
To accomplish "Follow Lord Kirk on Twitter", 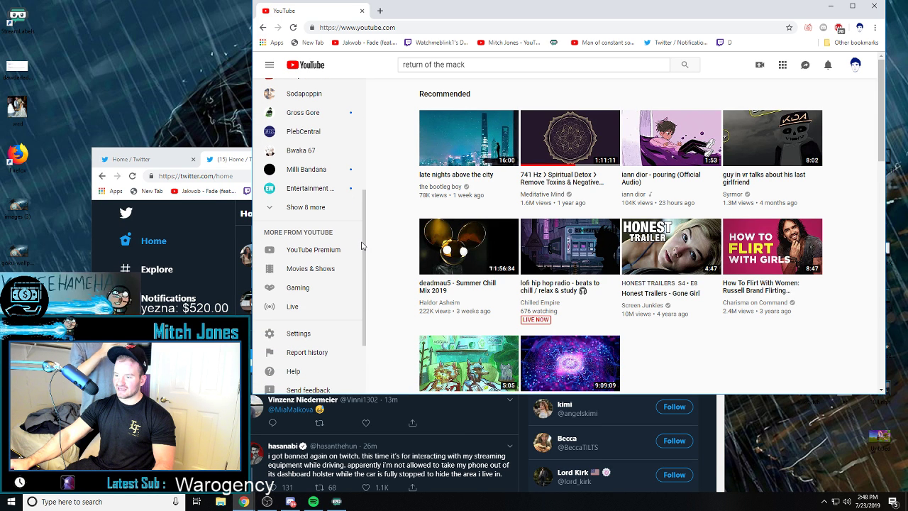I will click(x=675, y=475).
